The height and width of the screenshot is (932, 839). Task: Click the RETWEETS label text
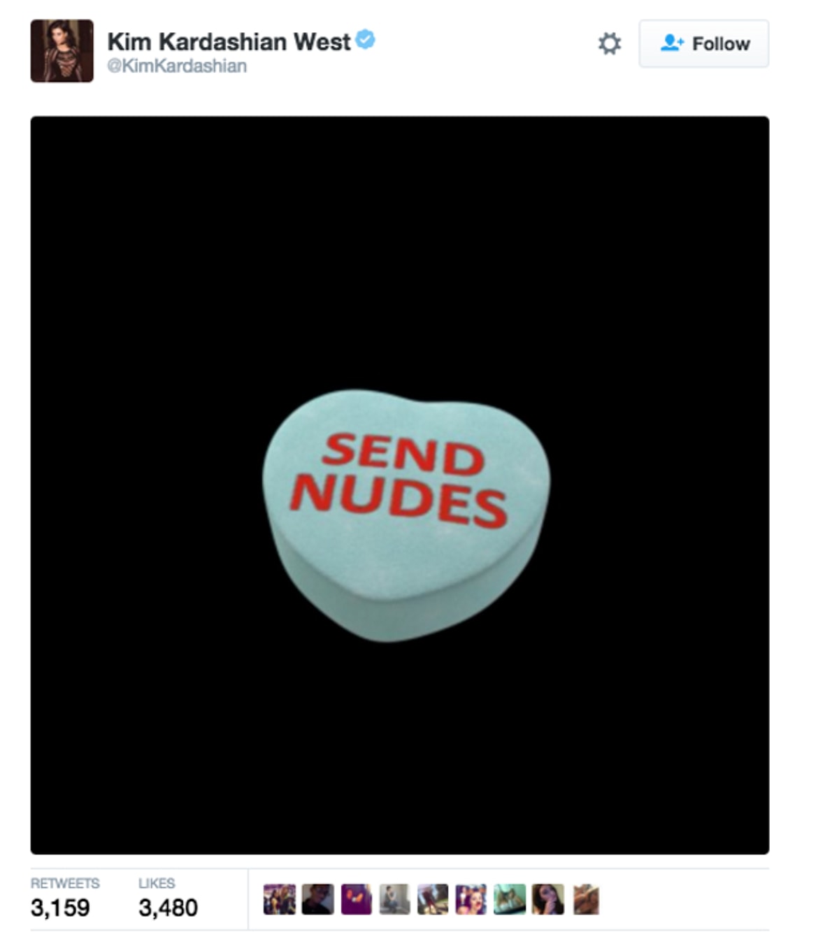coord(65,883)
